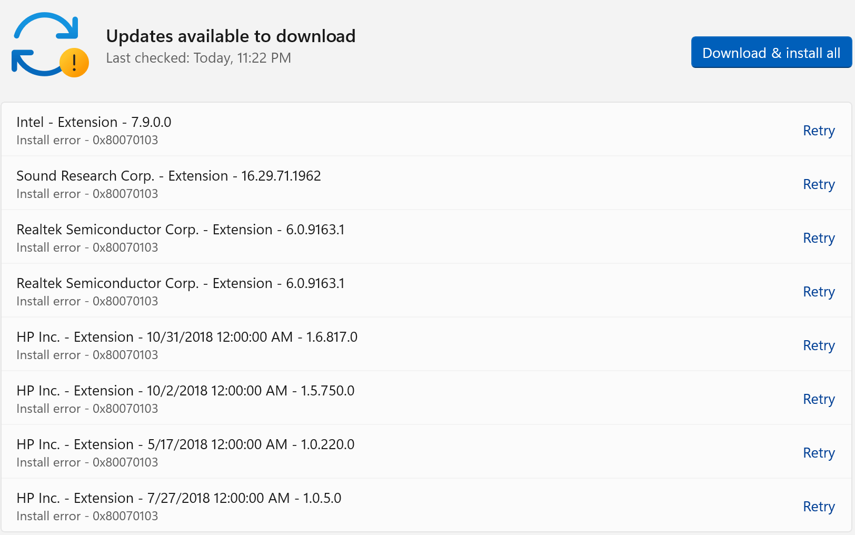Click the 'Last checked: Today, 11:22 PM' text
This screenshot has width=855, height=535.
198,58
